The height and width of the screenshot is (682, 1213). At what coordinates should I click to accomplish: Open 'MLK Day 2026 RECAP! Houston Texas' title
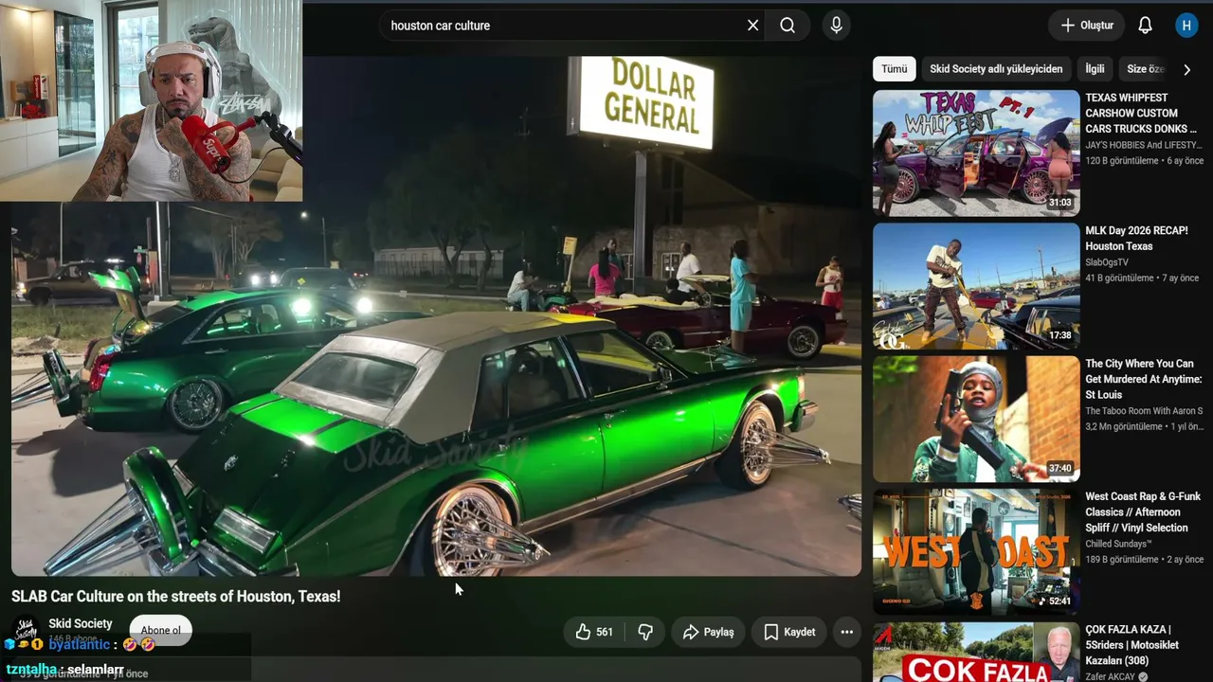pyautogui.click(x=1136, y=238)
